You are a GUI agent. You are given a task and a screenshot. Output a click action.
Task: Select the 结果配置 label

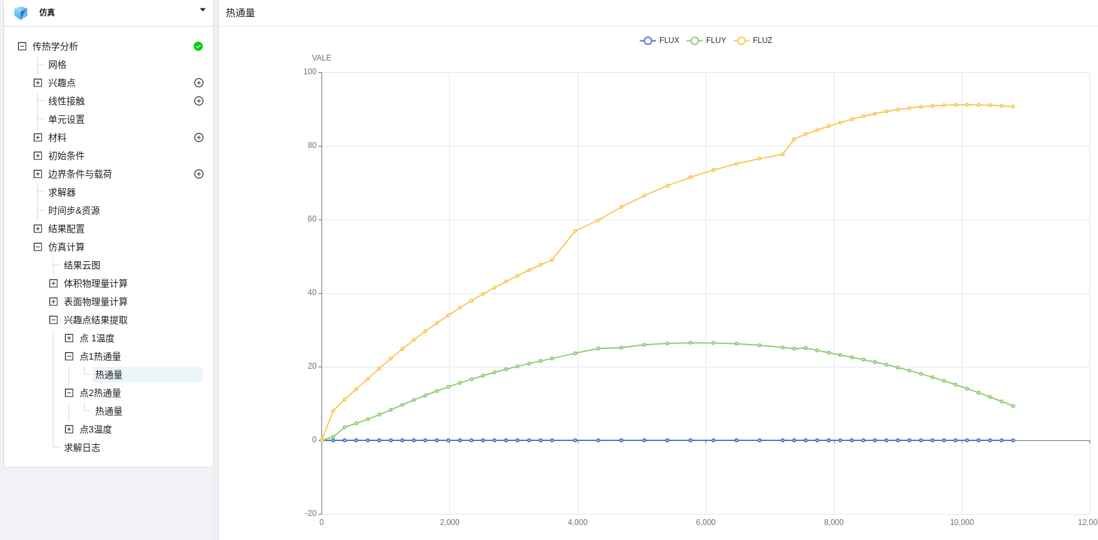click(x=67, y=229)
